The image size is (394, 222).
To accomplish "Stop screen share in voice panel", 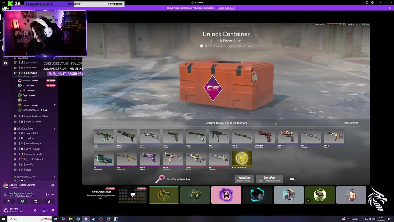I will point(22,201).
